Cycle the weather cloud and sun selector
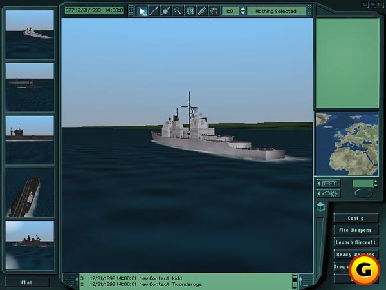Image resolution: width=386 pixels, height=290 pixels. pos(328,193)
